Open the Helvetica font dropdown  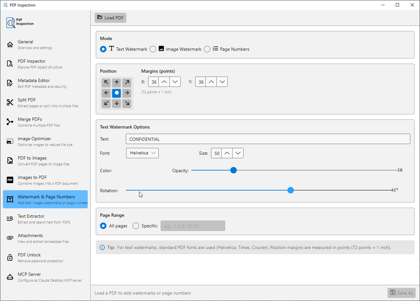(x=142, y=153)
